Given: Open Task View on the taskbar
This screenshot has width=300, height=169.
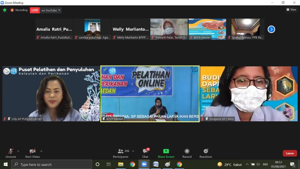Looking at the screenshot, I should 109,164.
